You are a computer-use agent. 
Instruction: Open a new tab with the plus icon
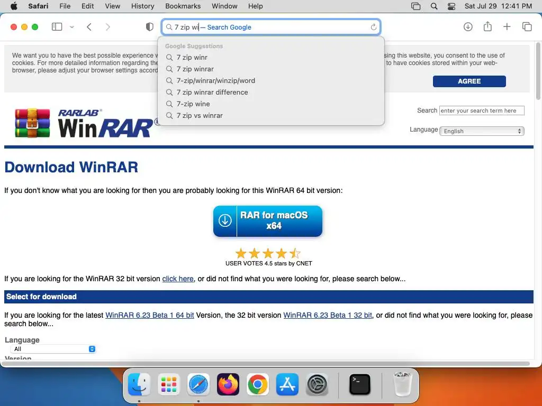(x=507, y=26)
